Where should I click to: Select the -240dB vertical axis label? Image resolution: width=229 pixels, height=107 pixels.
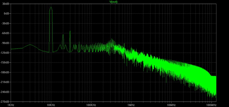point(5,92)
